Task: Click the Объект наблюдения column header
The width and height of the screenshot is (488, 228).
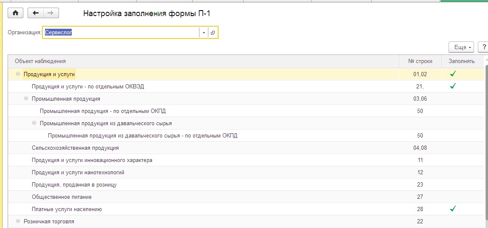Action: (x=204, y=61)
